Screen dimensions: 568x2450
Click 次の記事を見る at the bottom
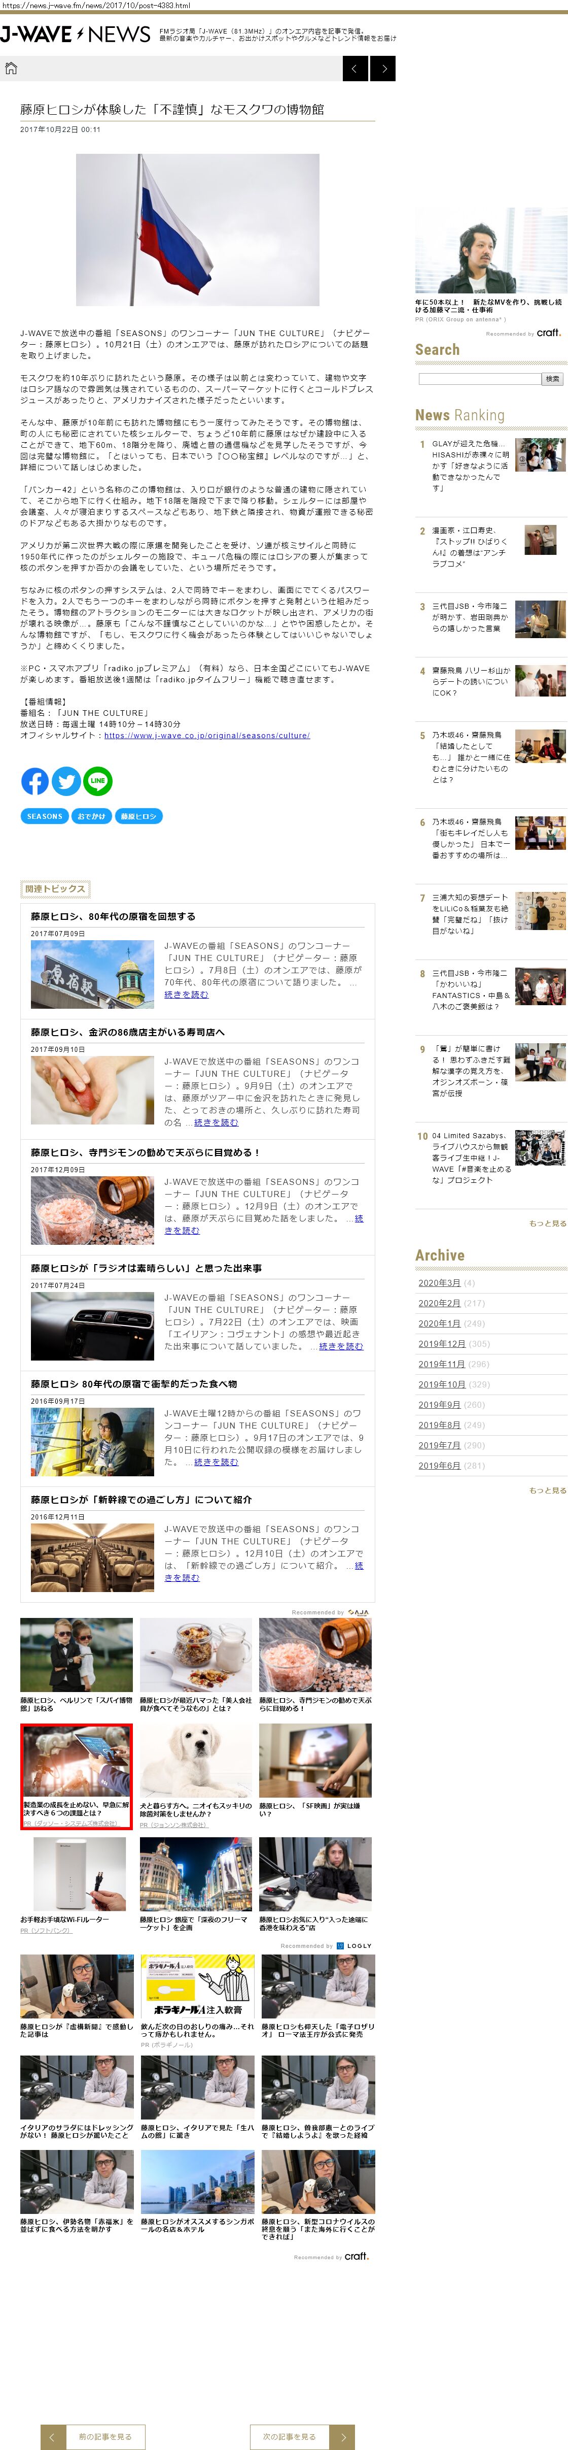[302, 2437]
